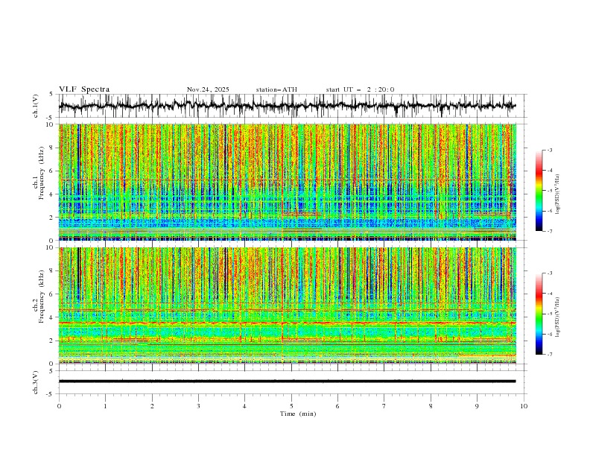Screen dimensions: 590x456
Task: Click time axis tick label '0'
Action: tap(59, 406)
